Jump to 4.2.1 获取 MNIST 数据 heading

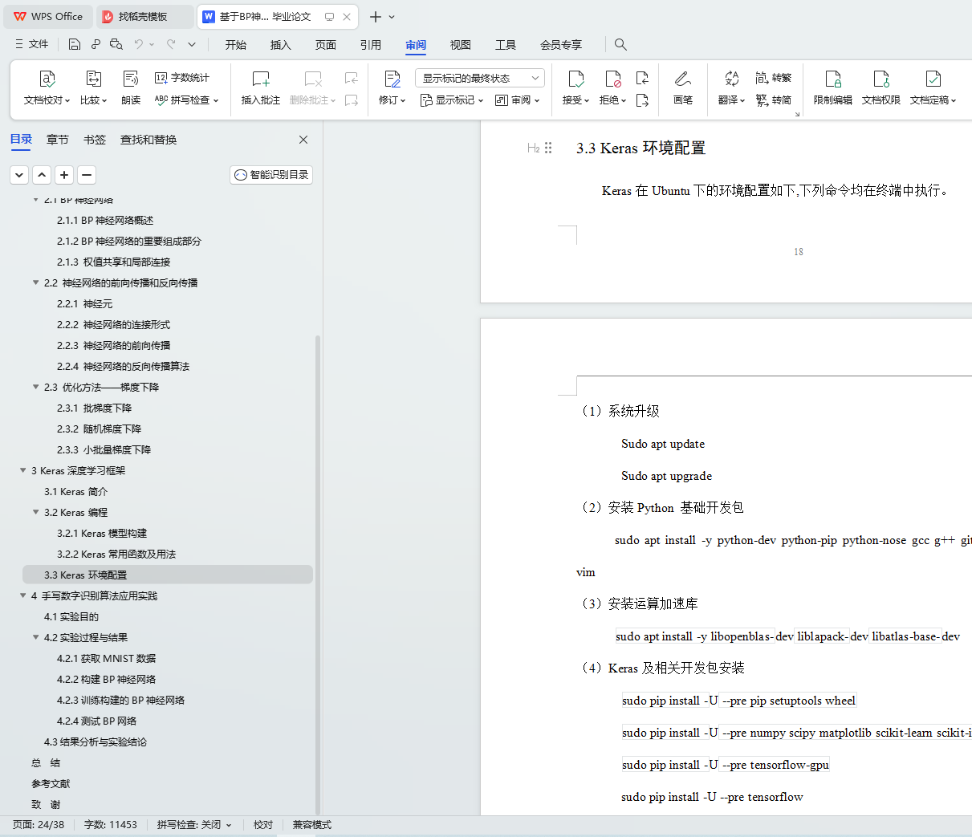(x=106, y=658)
